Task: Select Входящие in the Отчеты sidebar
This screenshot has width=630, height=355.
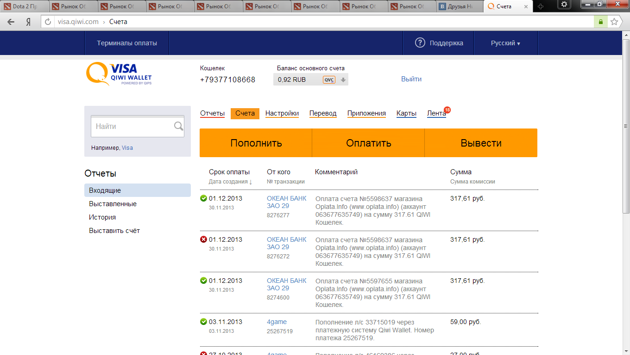Action: [x=138, y=190]
